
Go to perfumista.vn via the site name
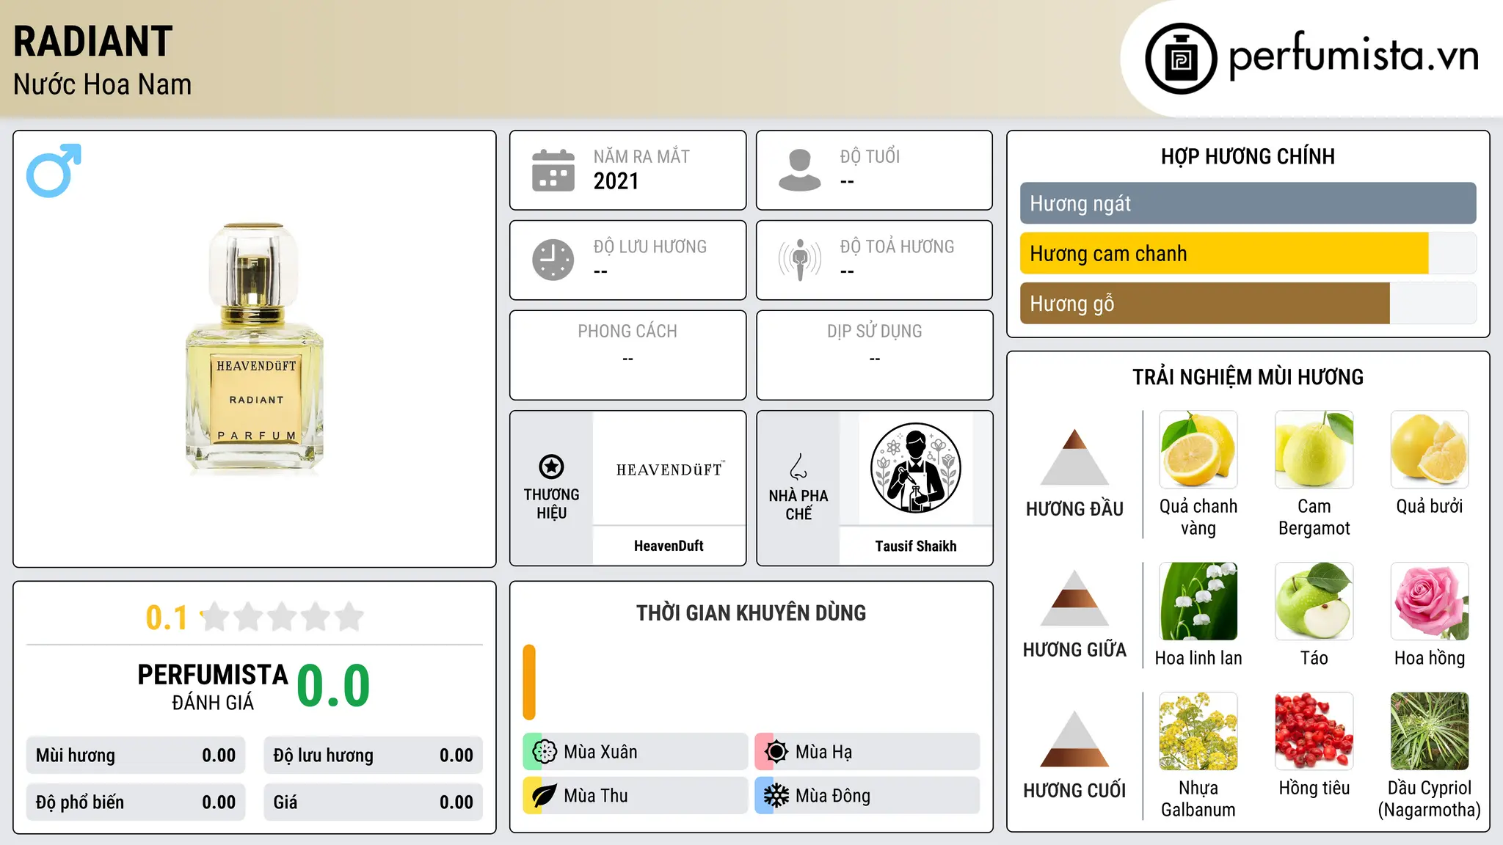pyautogui.click(x=1354, y=56)
